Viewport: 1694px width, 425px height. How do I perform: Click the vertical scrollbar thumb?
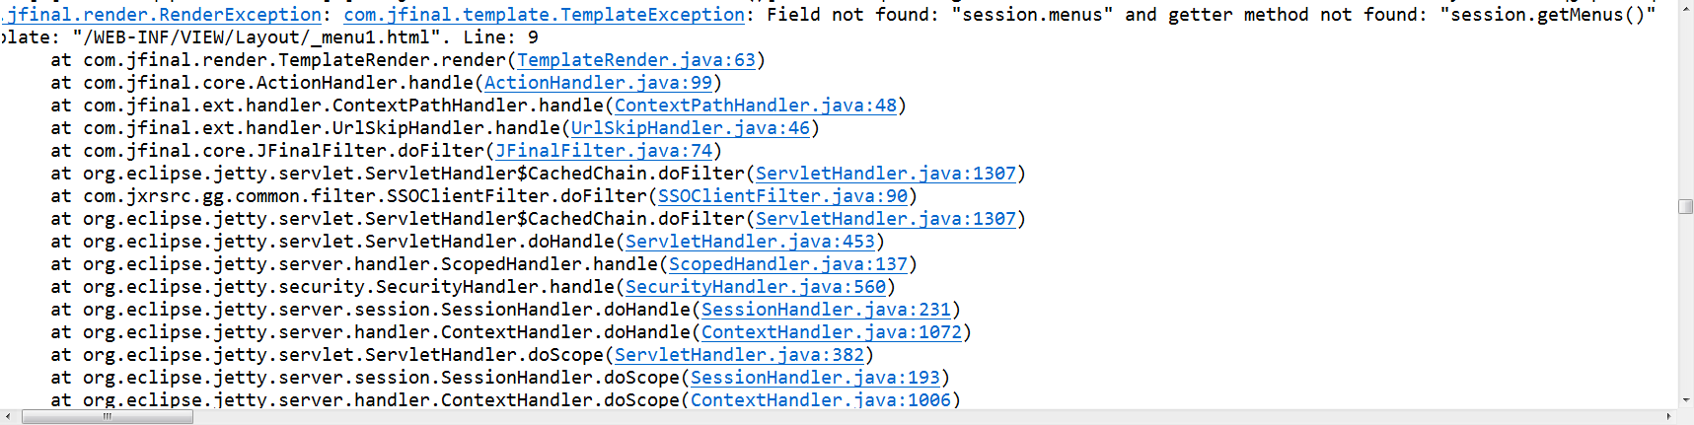tap(1686, 207)
